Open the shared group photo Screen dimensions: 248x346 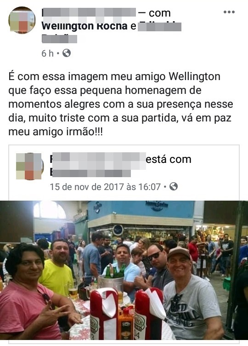[124, 270]
